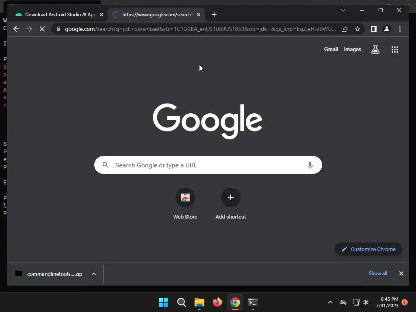Viewport: 416px width, 312px height.
Task: Open the terminal from taskbar
Action: (253, 302)
